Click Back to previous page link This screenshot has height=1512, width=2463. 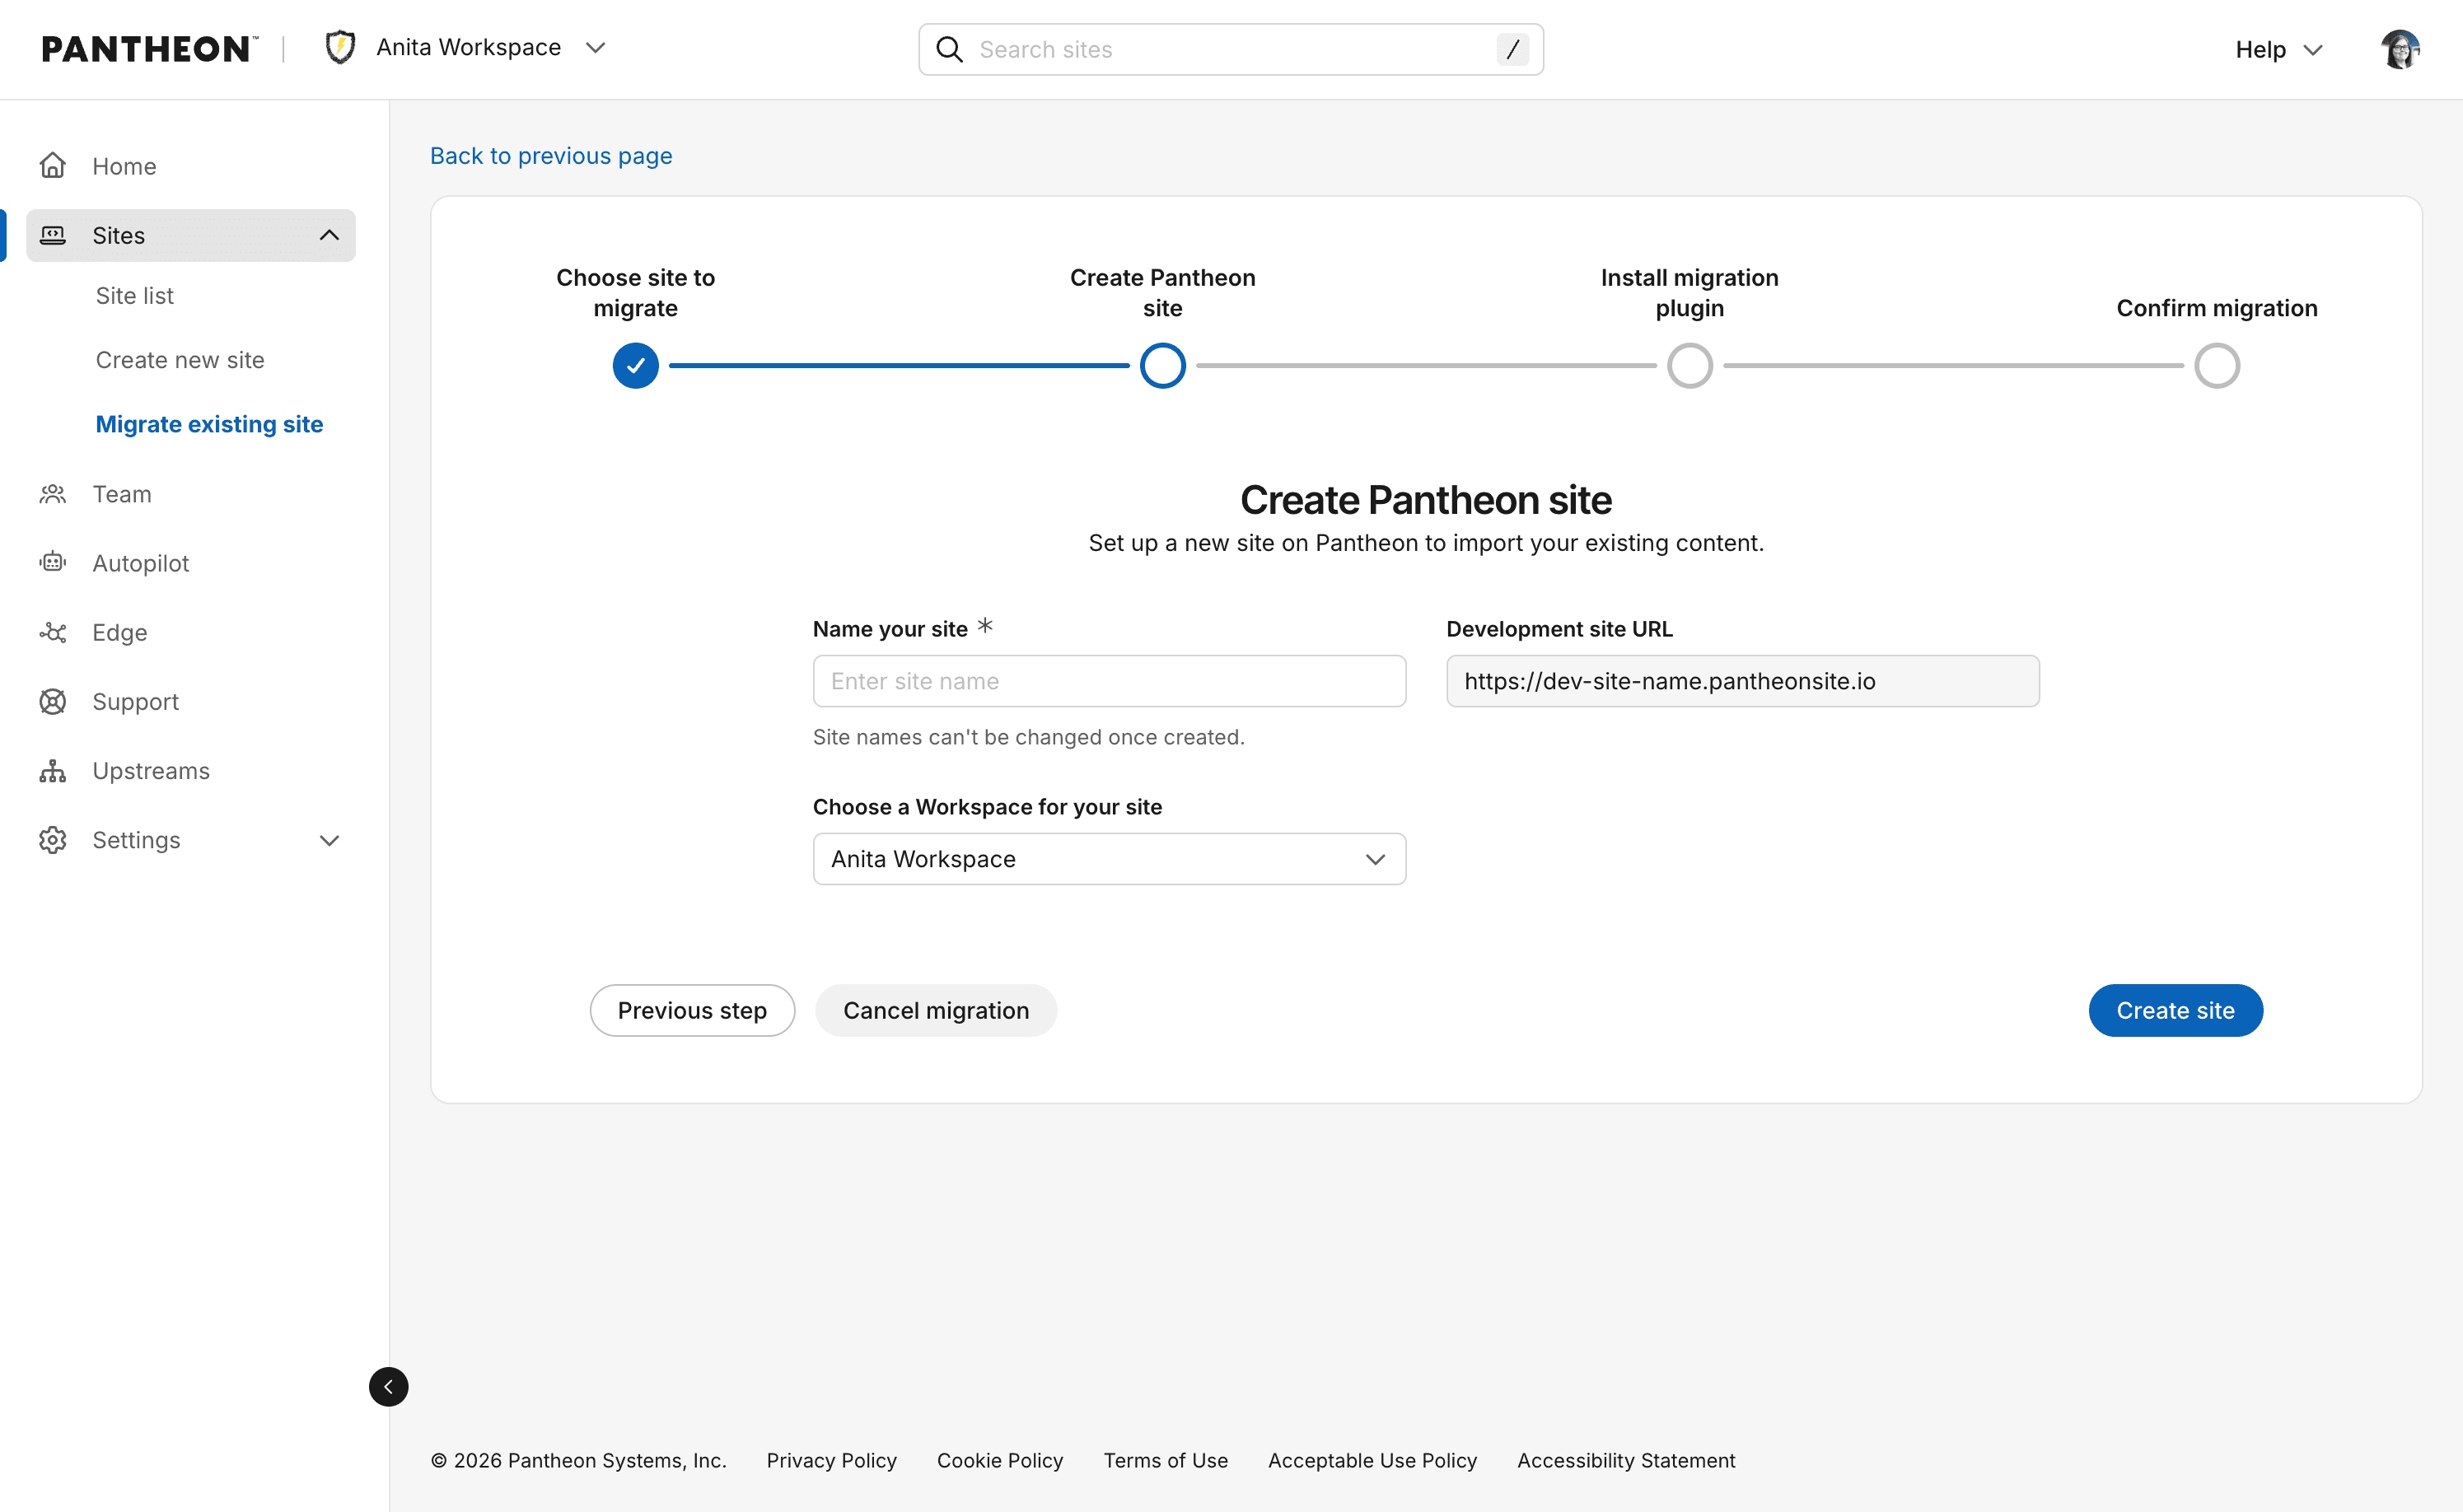click(551, 156)
